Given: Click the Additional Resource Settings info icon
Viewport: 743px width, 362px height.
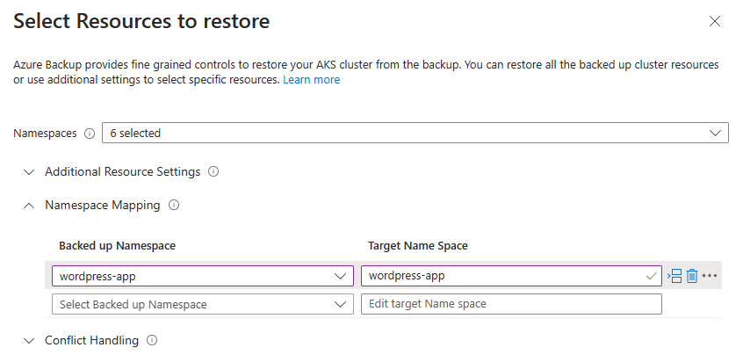Looking at the screenshot, I should [x=213, y=171].
